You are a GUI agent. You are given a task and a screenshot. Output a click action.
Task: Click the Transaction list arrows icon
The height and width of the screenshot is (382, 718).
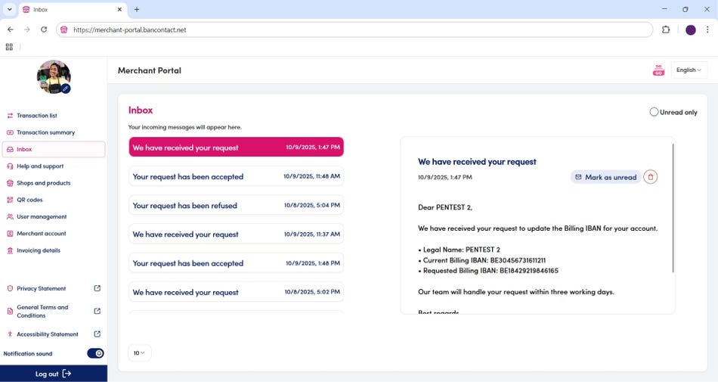tap(10, 116)
